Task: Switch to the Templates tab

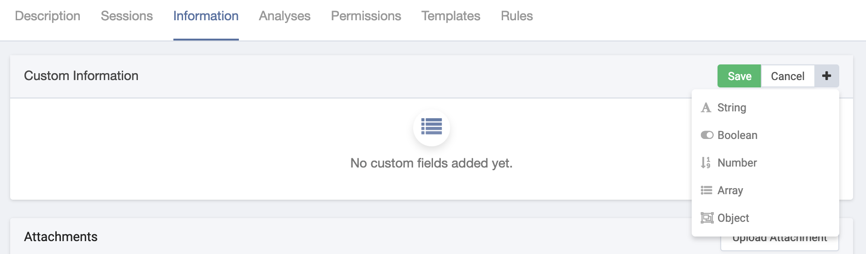Action: pos(451,16)
